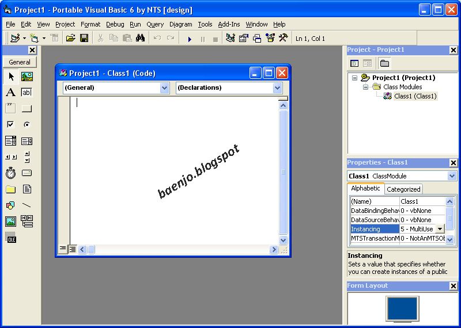Open the (General) object dropdown

click(165, 87)
